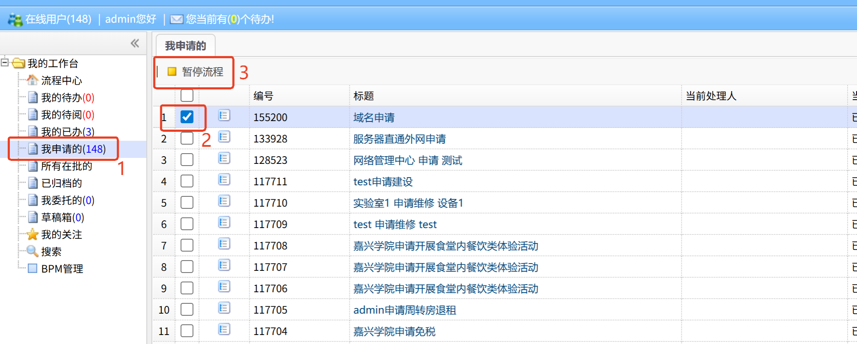The height and width of the screenshot is (344, 857).
Task: Click the 编号 column header
Action: tap(263, 96)
